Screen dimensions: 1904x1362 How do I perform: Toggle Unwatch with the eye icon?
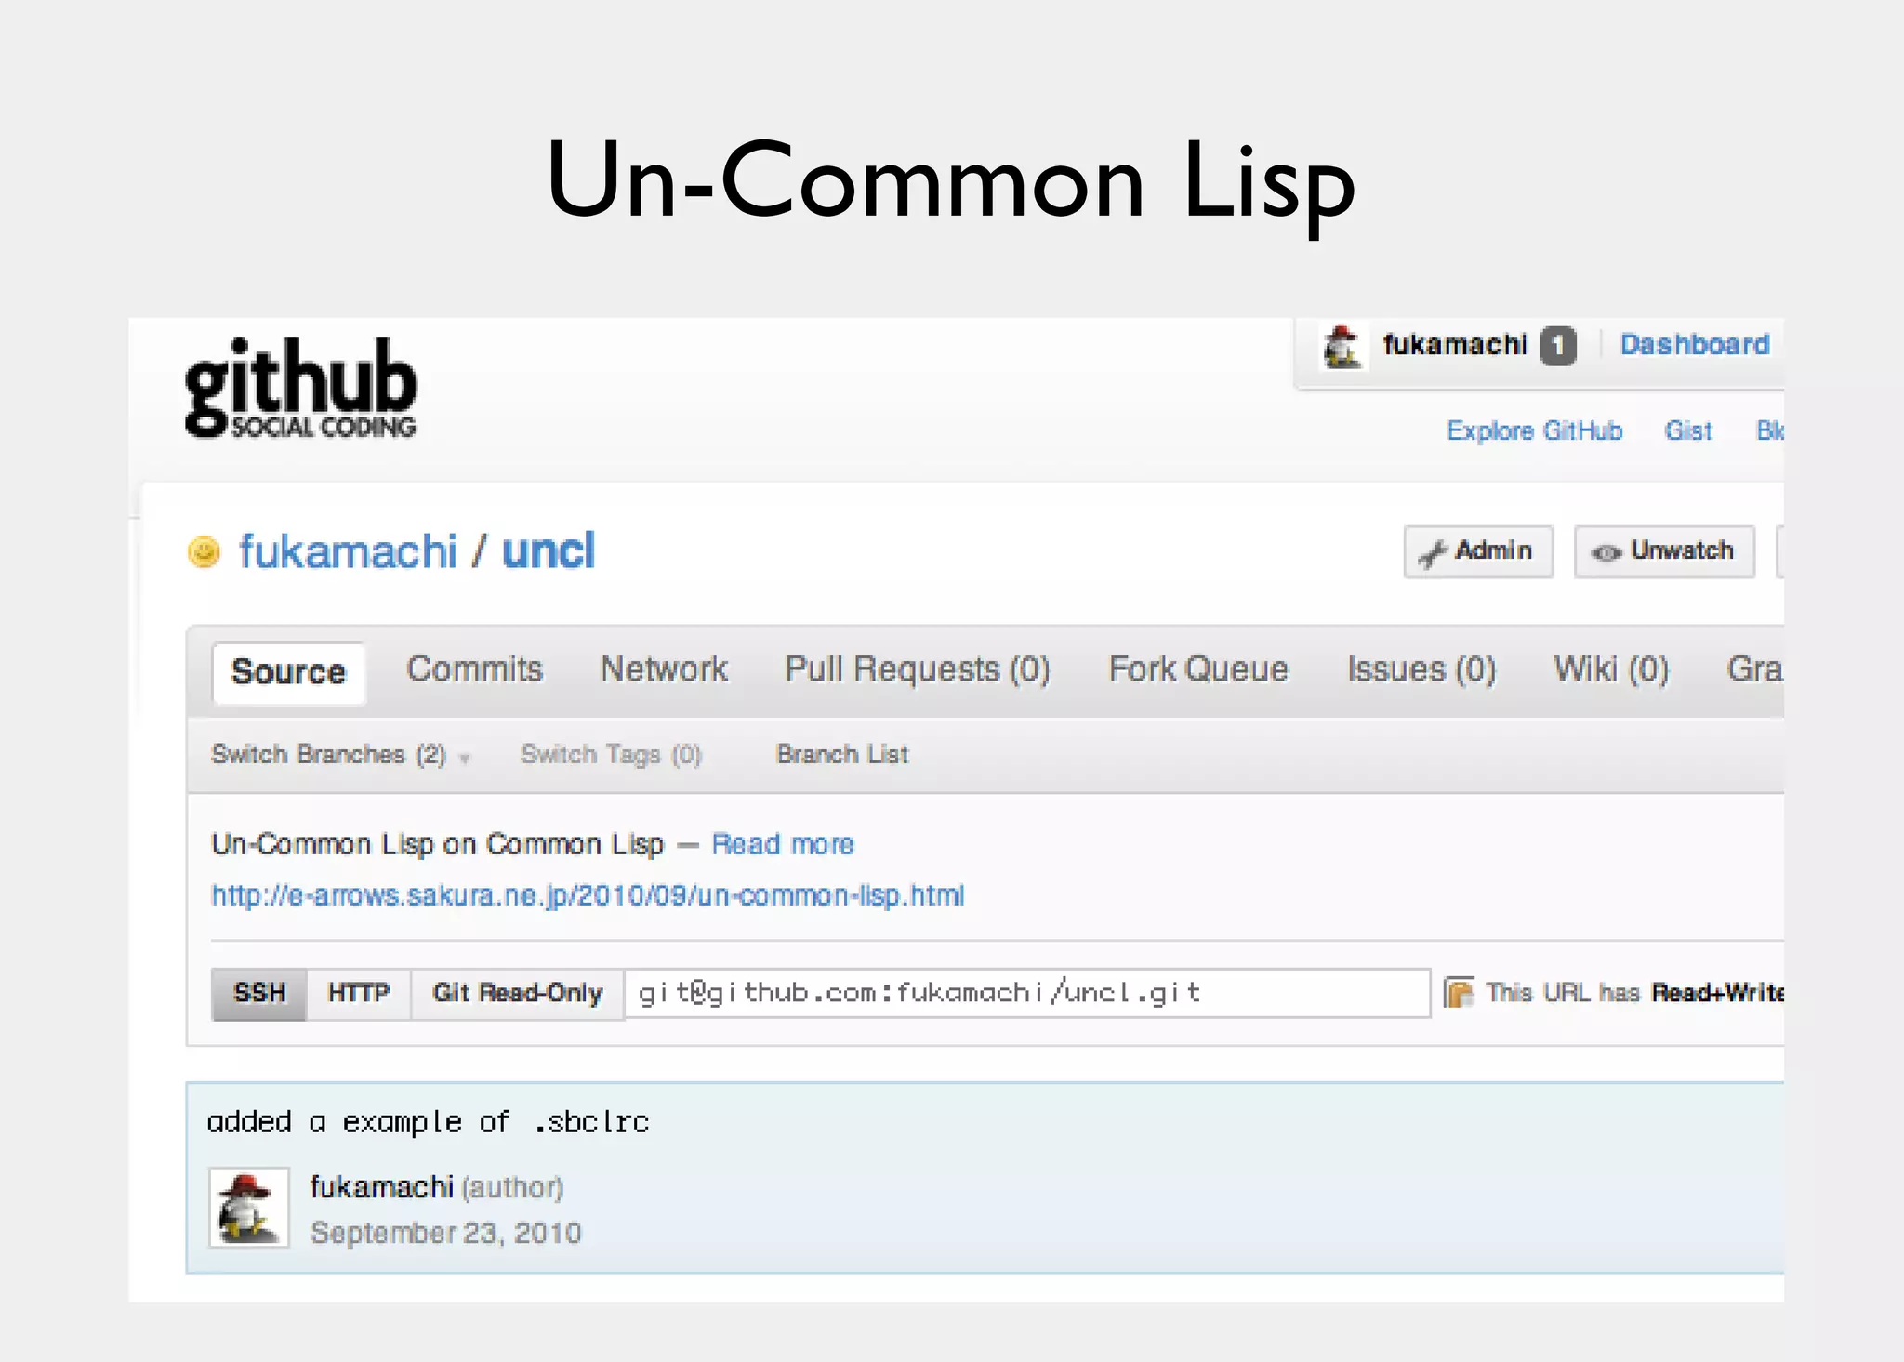click(1663, 551)
